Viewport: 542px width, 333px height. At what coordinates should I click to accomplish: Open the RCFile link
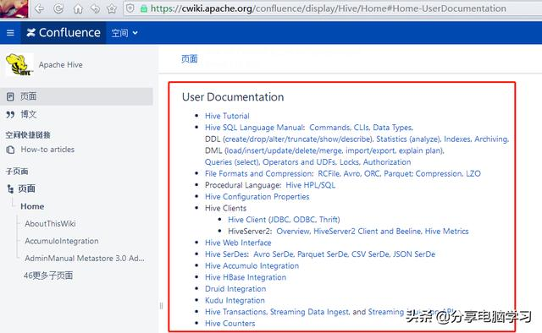tap(329, 173)
